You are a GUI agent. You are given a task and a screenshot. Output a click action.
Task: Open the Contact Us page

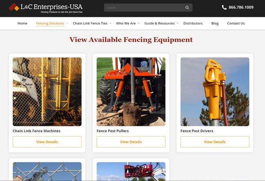click(236, 23)
